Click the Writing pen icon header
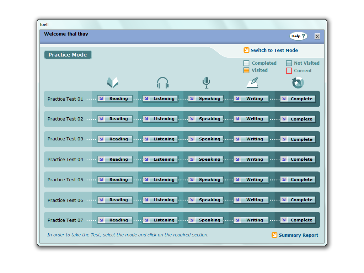This screenshot has height=273, width=364. tap(252, 82)
